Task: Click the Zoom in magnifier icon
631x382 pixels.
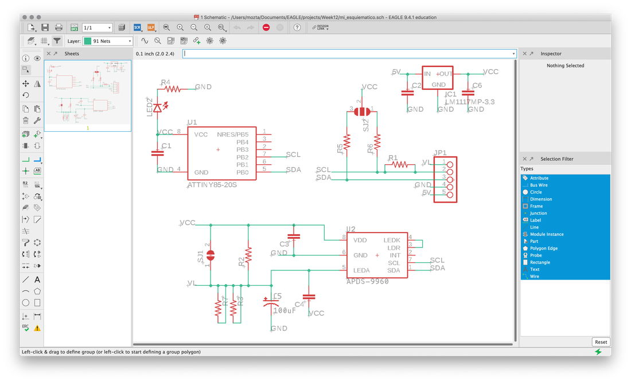Action: [x=180, y=27]
